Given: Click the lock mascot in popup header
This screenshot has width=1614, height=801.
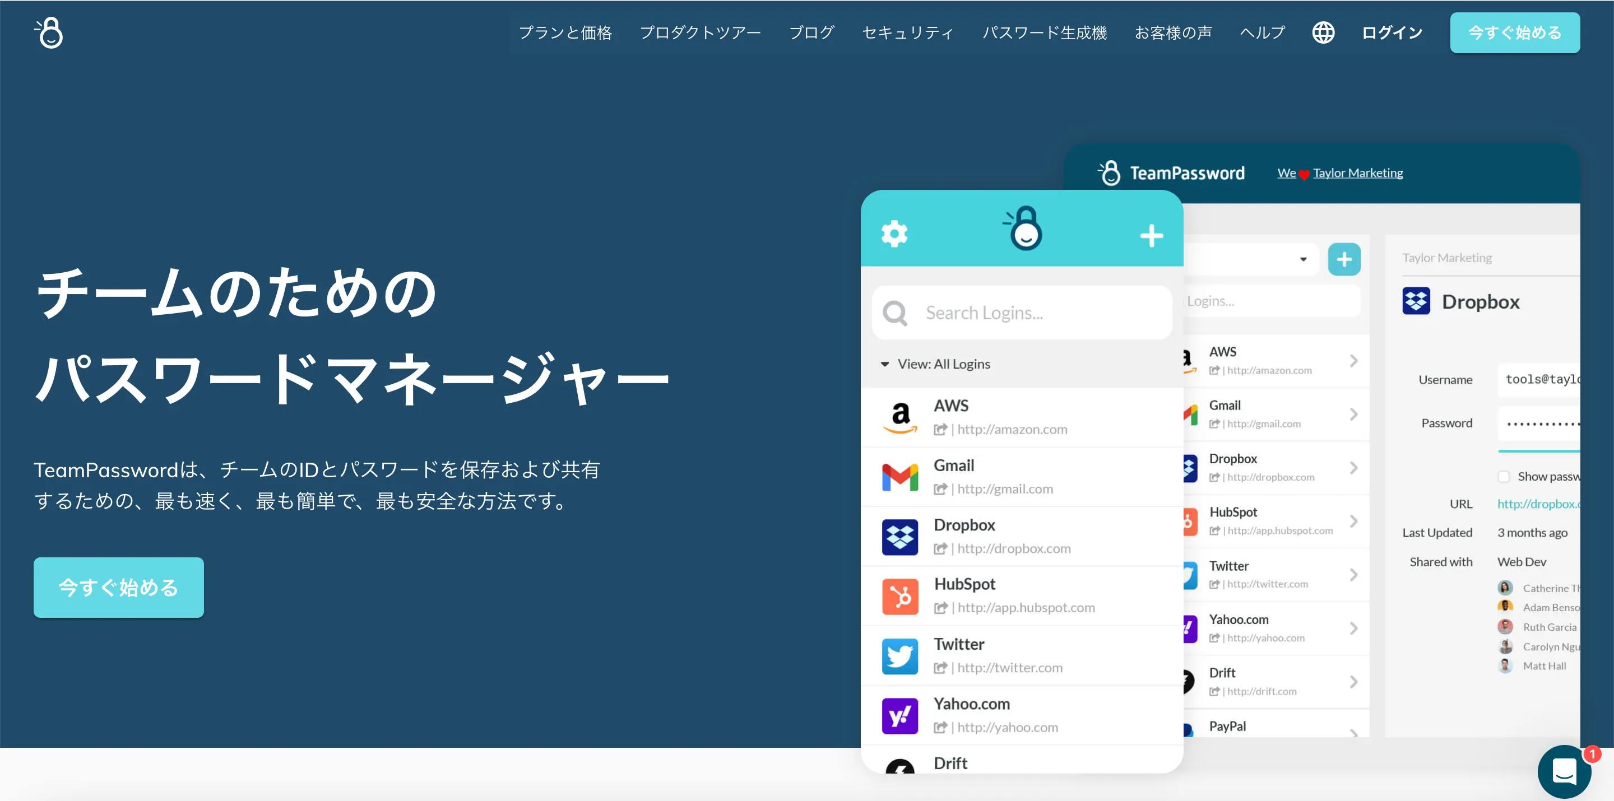Looking at the screenshot, I should (1023, 228).
